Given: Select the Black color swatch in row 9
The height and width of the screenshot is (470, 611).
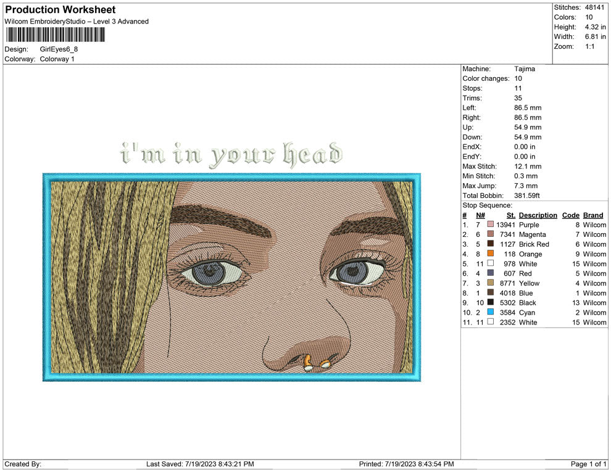Looking at the screenshot, I should coord(491,303).
